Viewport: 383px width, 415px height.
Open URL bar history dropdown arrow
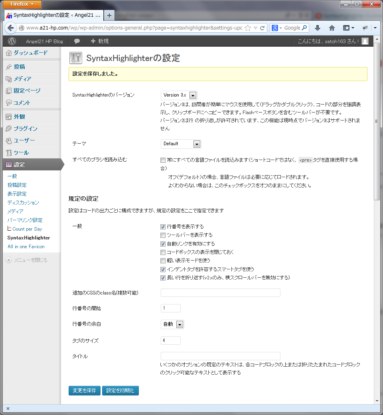pyautogui.click(x=255, y=28)
